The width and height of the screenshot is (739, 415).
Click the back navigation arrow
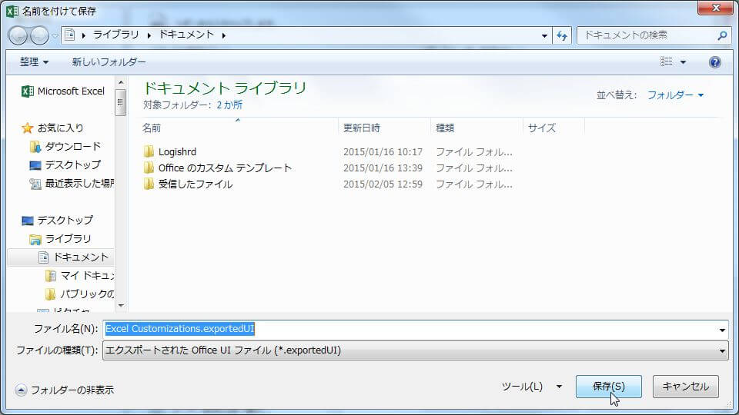click(18, 35)
